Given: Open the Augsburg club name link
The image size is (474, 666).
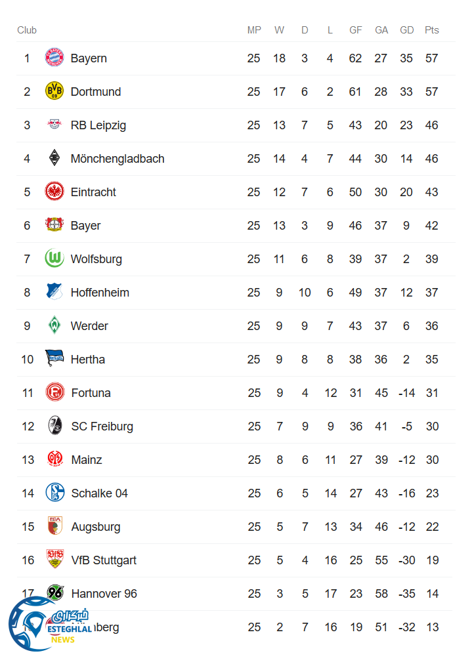Looking at the screenshot, I should coord(96,527).
